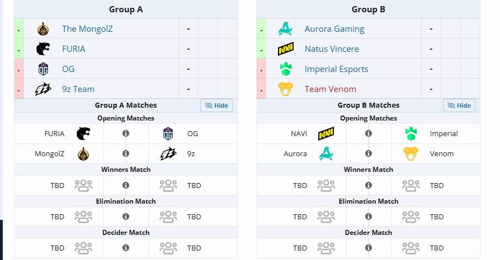Click the Natus Vincere team name link

[x=332, y=49]
